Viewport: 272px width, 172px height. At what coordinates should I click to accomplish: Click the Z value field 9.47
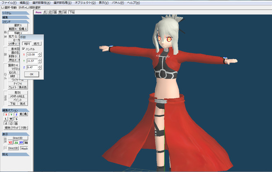pyautogui.click(x=32, y=67)
